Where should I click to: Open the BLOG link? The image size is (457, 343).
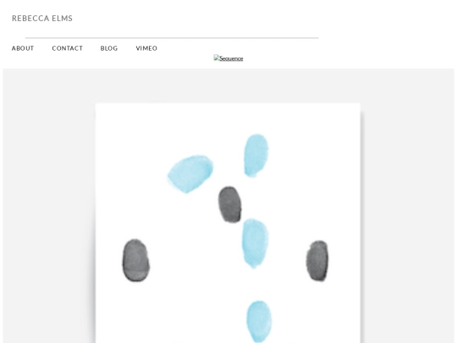point(109,48)
